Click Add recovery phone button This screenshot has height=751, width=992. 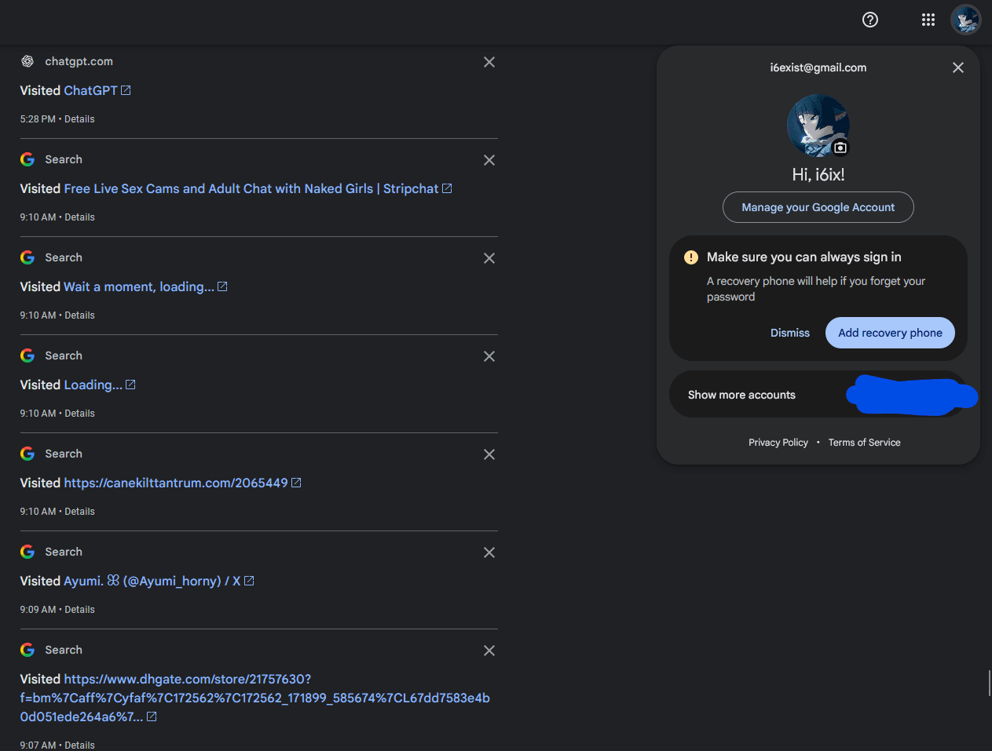tap(889, 333)
